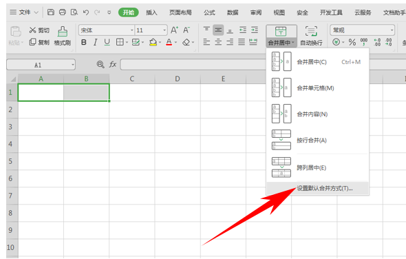This screenshot has height=259, width=406.
Task: Apply the yellow fill color
Action: click(153, 42)
